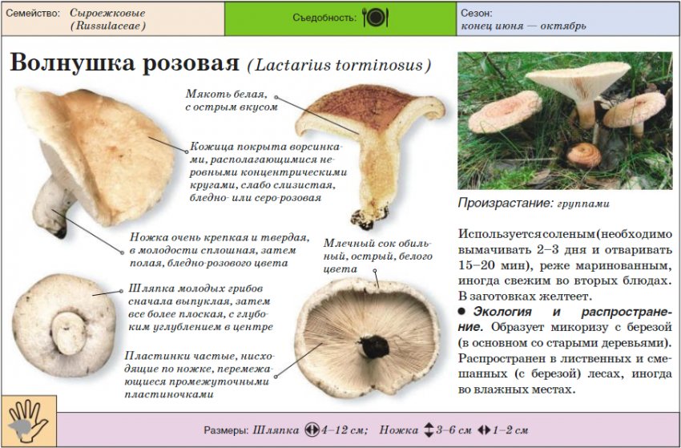Open the photo of mushrooms in grass
The height and width of the screenshot is (448, 681).
click(x=565, y=121)
